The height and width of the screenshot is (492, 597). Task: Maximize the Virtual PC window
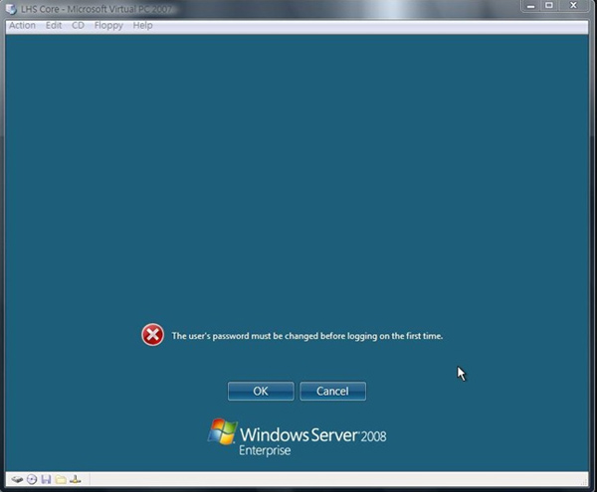tap(548, 6)
